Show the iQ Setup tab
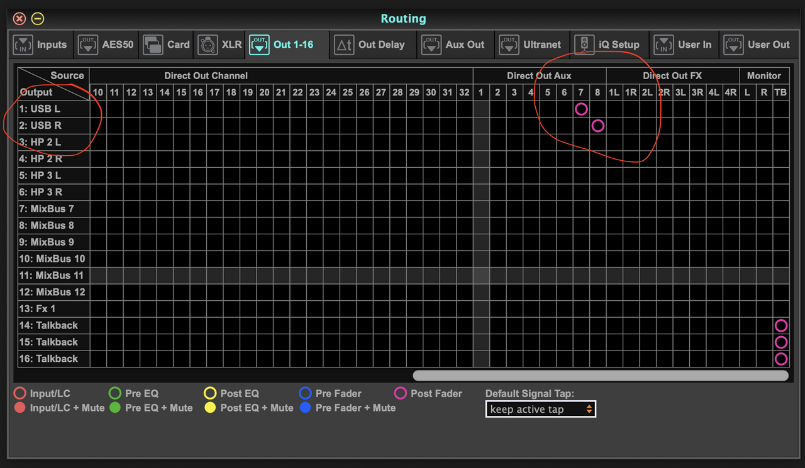This screenshot has height=468, width=805. tap(609, 45)
